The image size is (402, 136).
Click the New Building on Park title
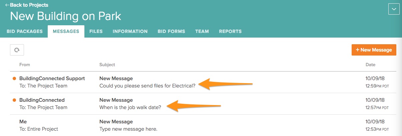(65, 16)
